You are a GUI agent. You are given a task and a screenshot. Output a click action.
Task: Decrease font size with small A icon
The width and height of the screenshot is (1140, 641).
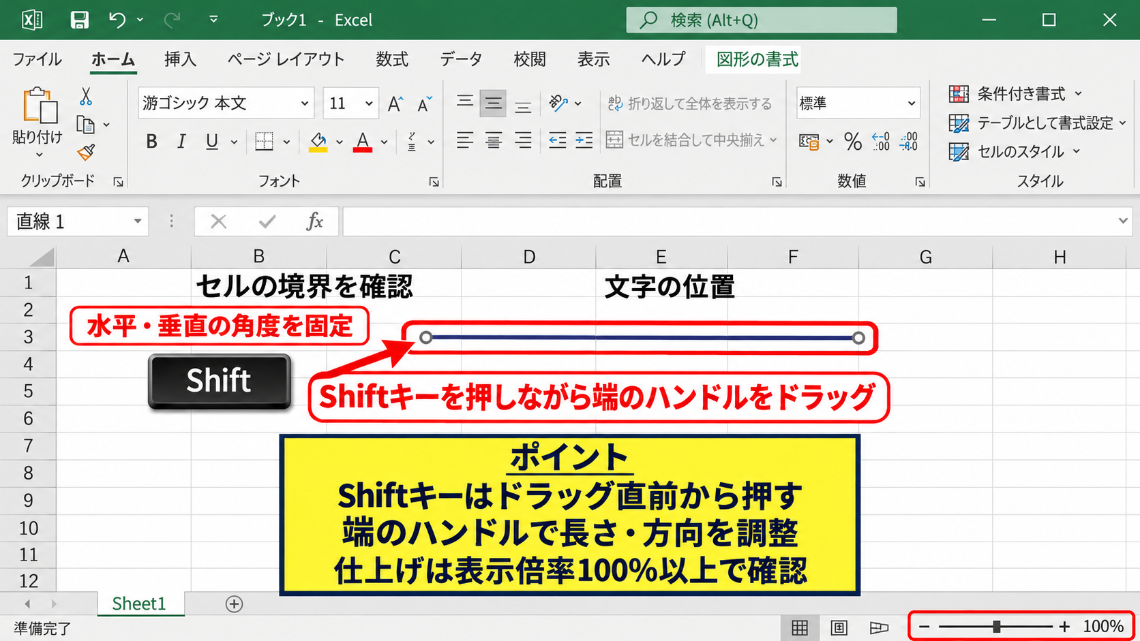click(x=425, y=104)
